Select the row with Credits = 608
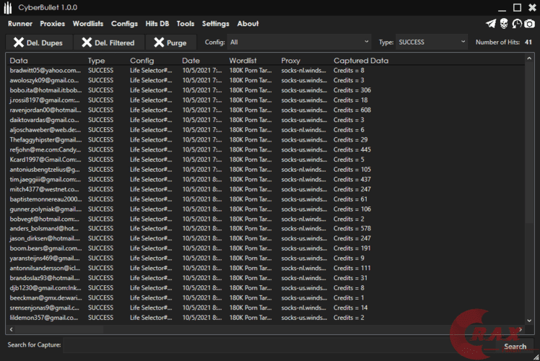Screen dimensions: 540x361 click(x=265, y=110)
